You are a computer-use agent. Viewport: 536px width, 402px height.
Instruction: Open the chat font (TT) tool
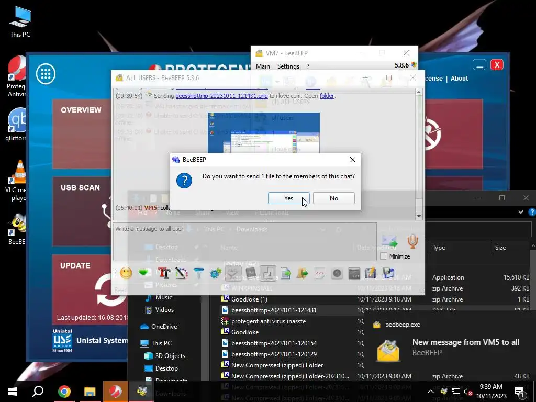coord(164,273)
